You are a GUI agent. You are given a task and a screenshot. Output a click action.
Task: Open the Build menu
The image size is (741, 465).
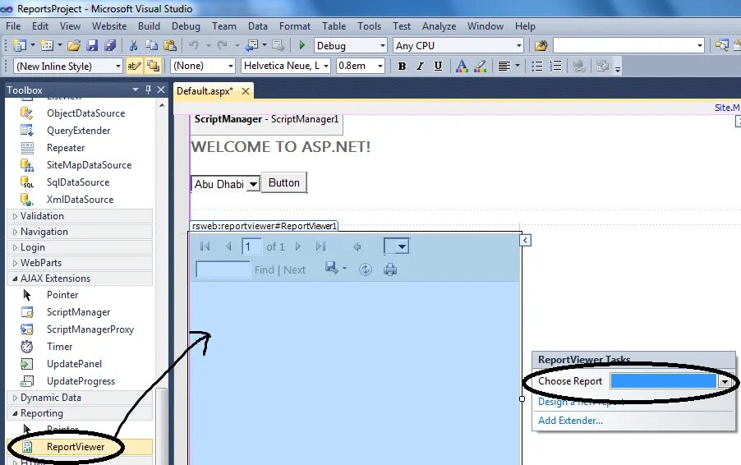pyautogui.click(x=149, y=26)
